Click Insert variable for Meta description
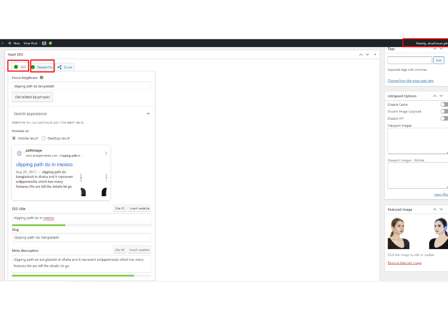 pos(139,250)
